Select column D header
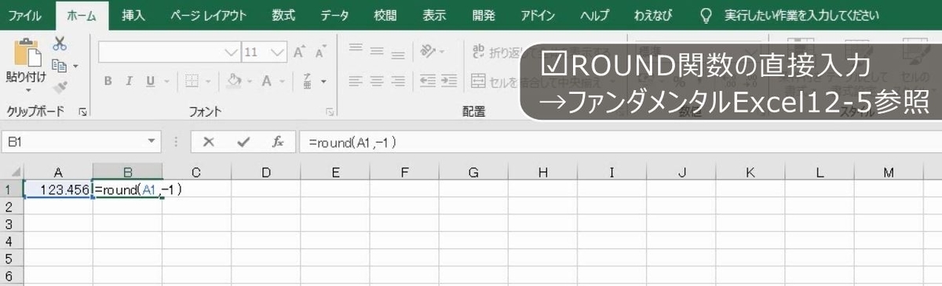Screen dimensions: 942x286 [x=266, y=172]
